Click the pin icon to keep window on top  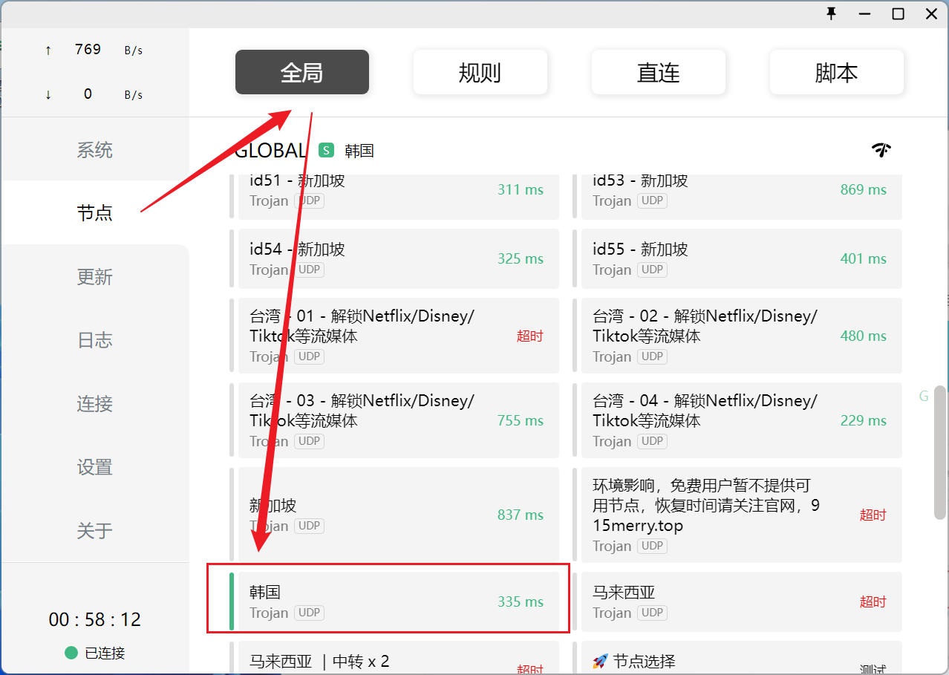832,13
